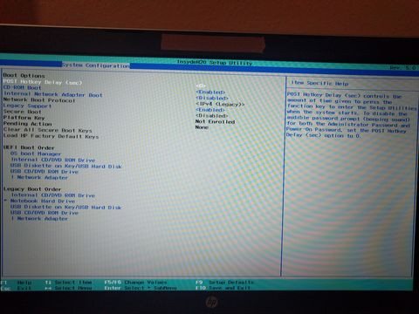Click the HP logo on bezel

(211, 303)
